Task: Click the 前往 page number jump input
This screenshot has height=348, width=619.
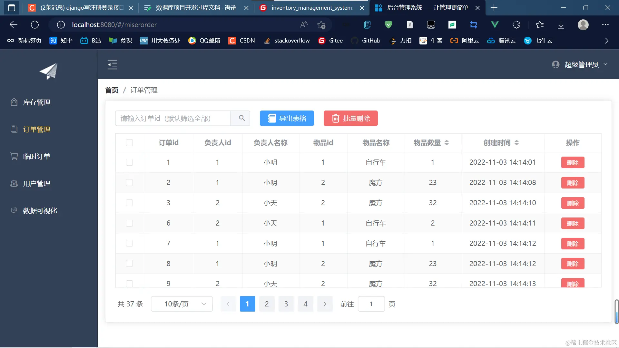Action: [x=371, y=304]
